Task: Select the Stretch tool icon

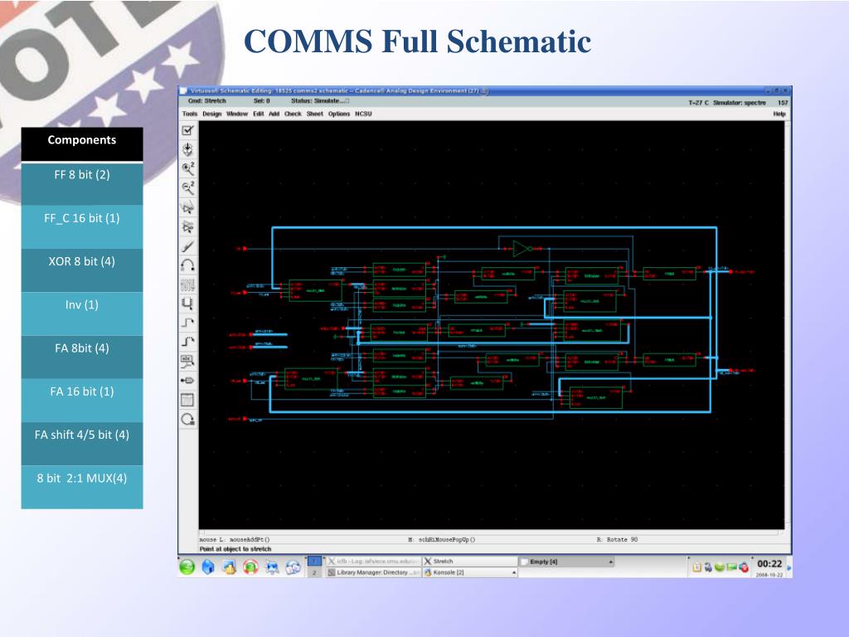Action: tap(188, 207)
